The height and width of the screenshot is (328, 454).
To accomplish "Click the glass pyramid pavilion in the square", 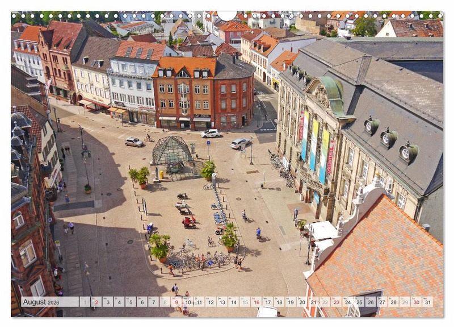I will (172, 151).
